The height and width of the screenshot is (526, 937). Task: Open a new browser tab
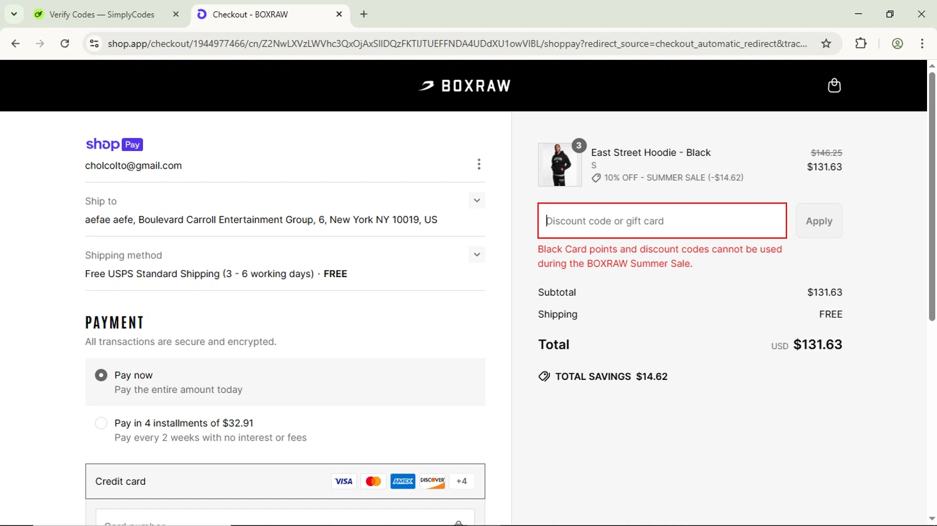point(364,14)
